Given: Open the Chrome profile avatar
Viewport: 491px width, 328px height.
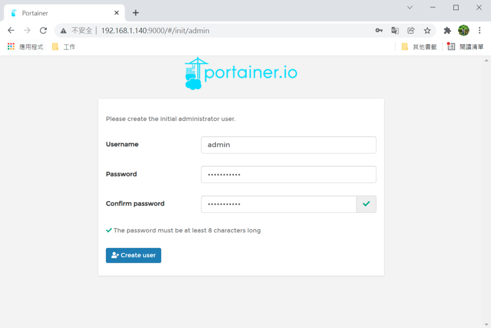Looking at the screenshot, I should tap(463, 31).
